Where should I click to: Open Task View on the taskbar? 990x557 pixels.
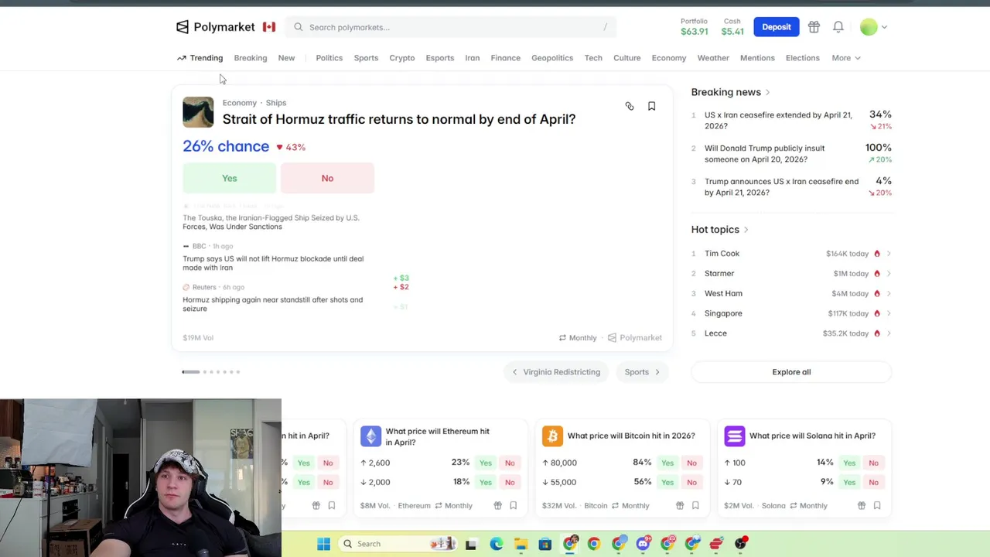(x=470, y=544)
